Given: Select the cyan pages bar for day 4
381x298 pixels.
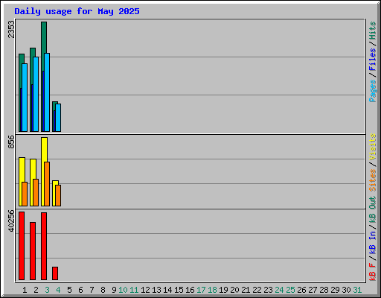Looking at the screenshot, I should pyautogui.click(x=58, y=118).
